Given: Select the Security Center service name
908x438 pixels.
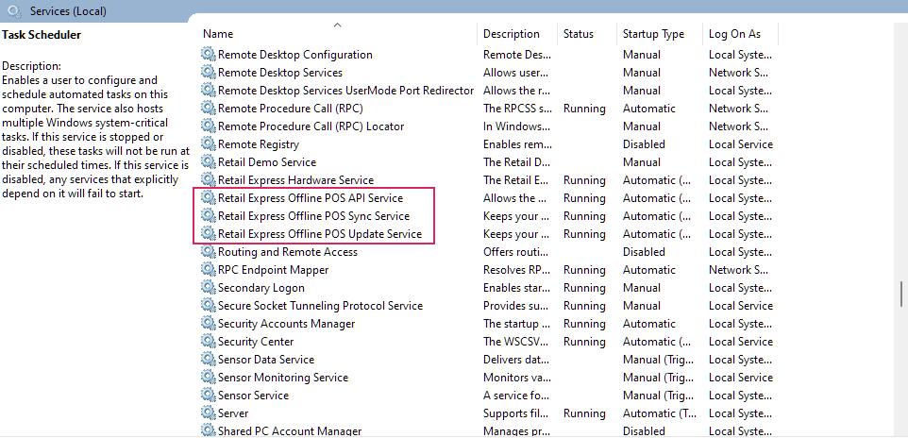Looking at the screenshot, I should (256, 342).
